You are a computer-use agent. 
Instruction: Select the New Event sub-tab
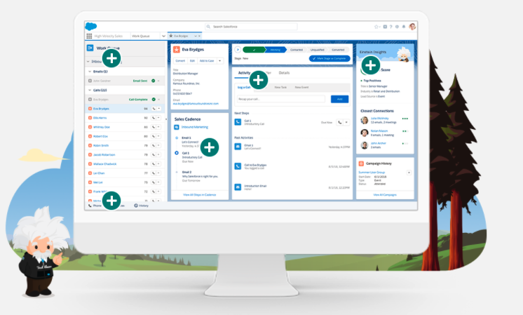pyautogui.click(x=302, y=88)
